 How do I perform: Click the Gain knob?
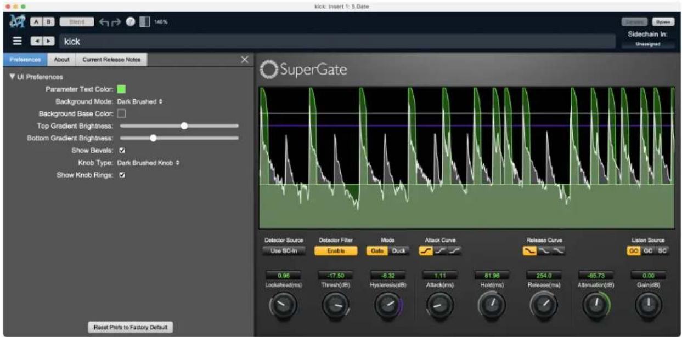[x=648, y=305]
